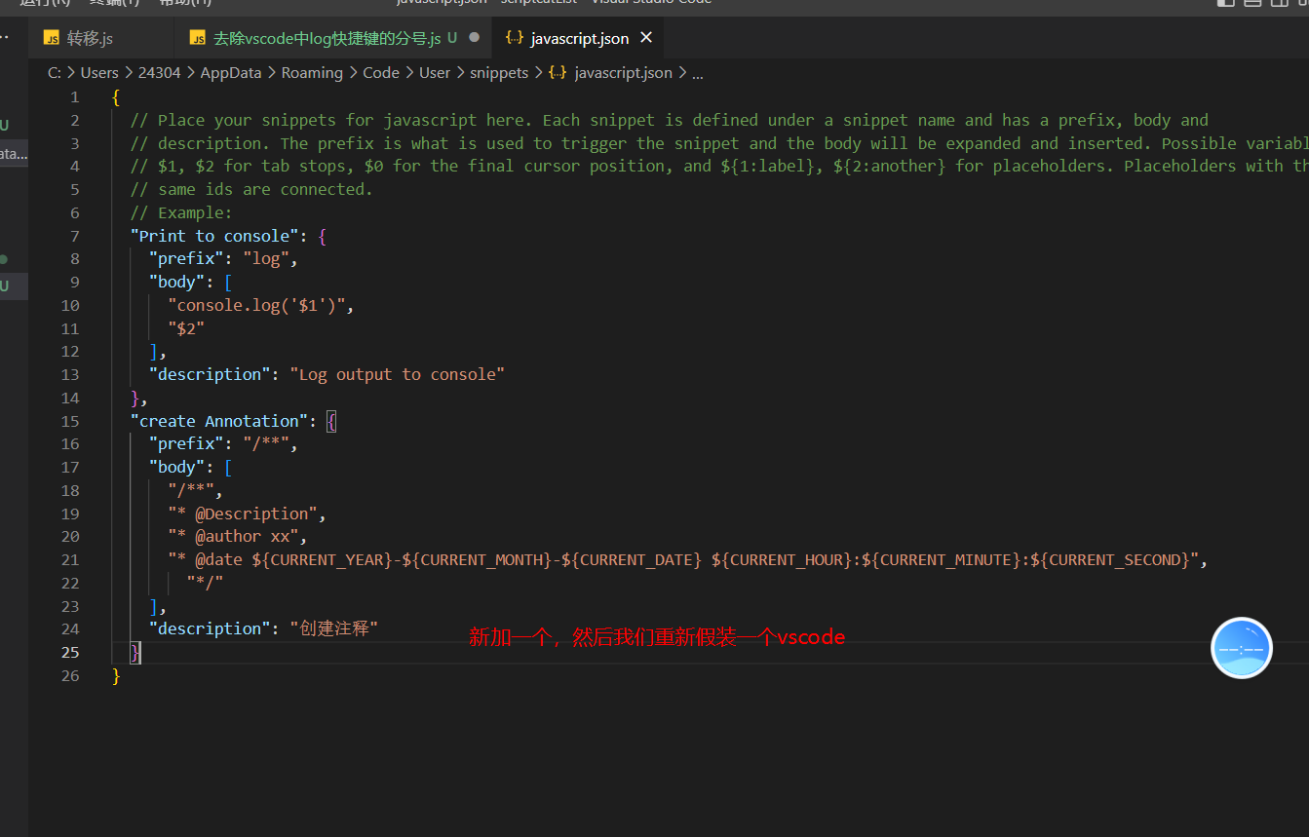This screenshot has width=1309, height=837.
Task: Click the "*/" string on line 22
Action: tap(205, 583)
